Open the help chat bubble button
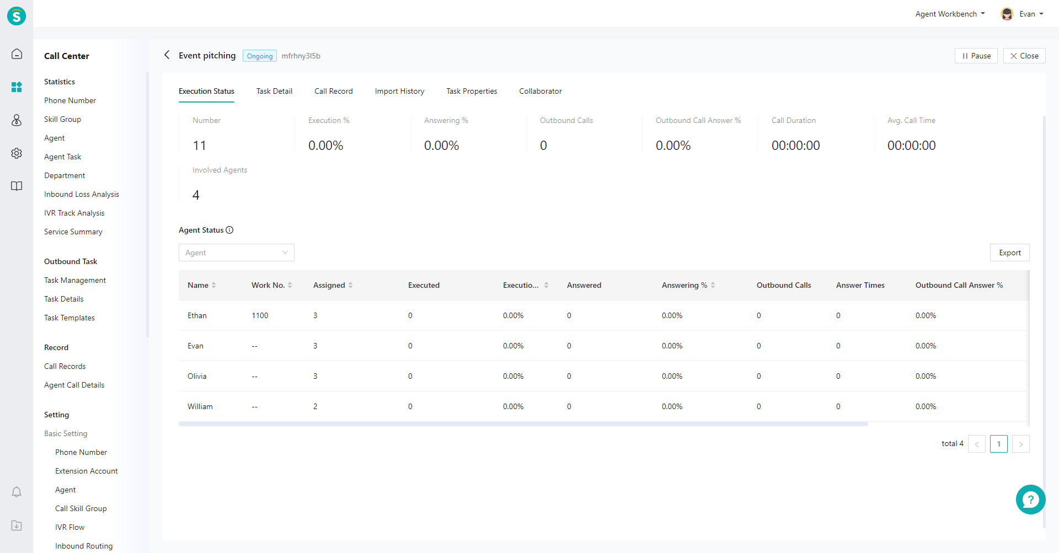 pos(1030,500)
